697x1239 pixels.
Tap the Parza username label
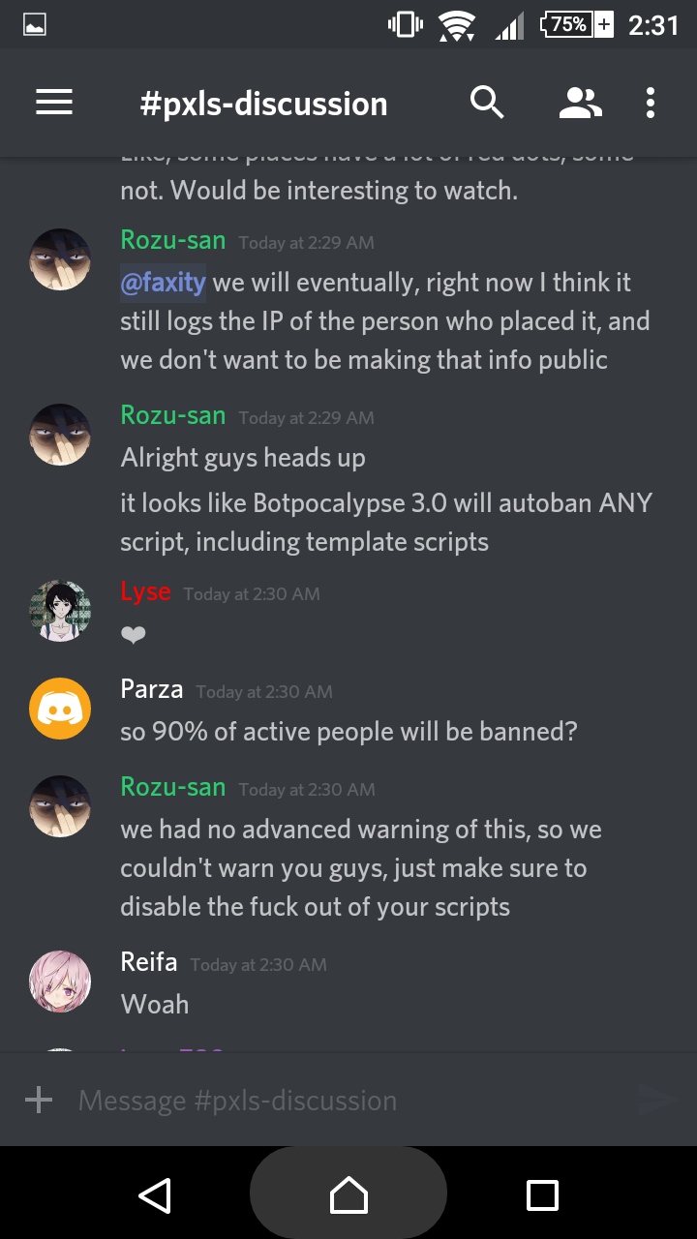pyautogui.click(x=152, y=689)
